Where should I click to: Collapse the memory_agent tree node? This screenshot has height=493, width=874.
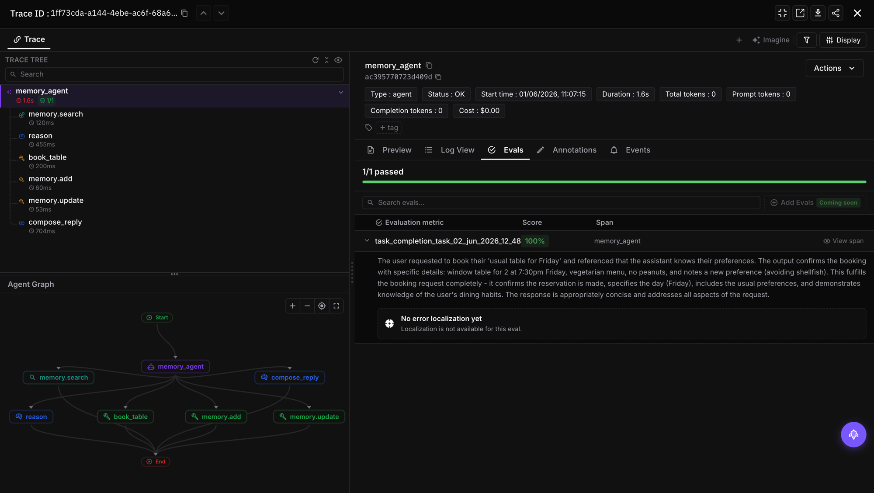pyautogui.click(x=341, y=93)
